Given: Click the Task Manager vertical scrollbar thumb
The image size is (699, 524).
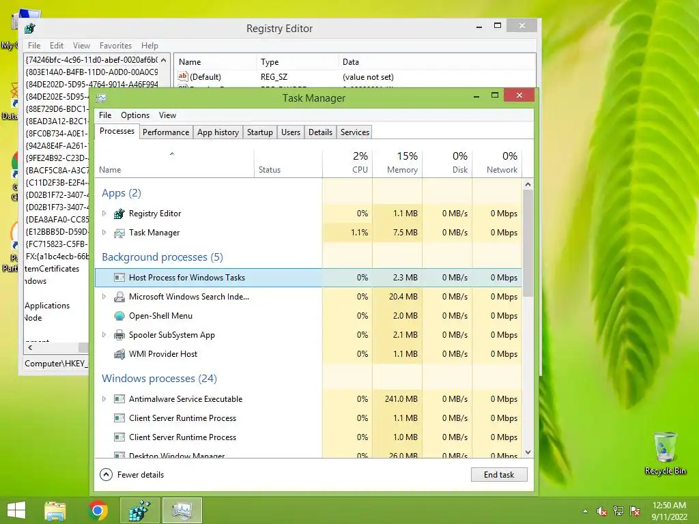Looking at the screenshot, I should point(528,243).
